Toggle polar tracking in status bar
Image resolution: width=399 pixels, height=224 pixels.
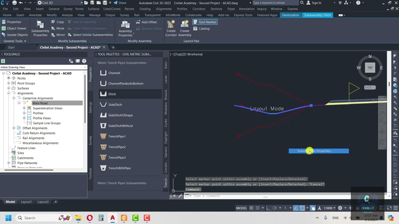pos(275,208)
